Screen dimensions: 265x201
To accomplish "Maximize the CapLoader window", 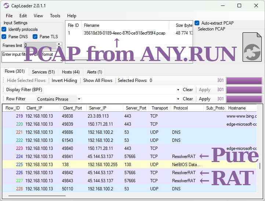I will [x=239, y=6].
